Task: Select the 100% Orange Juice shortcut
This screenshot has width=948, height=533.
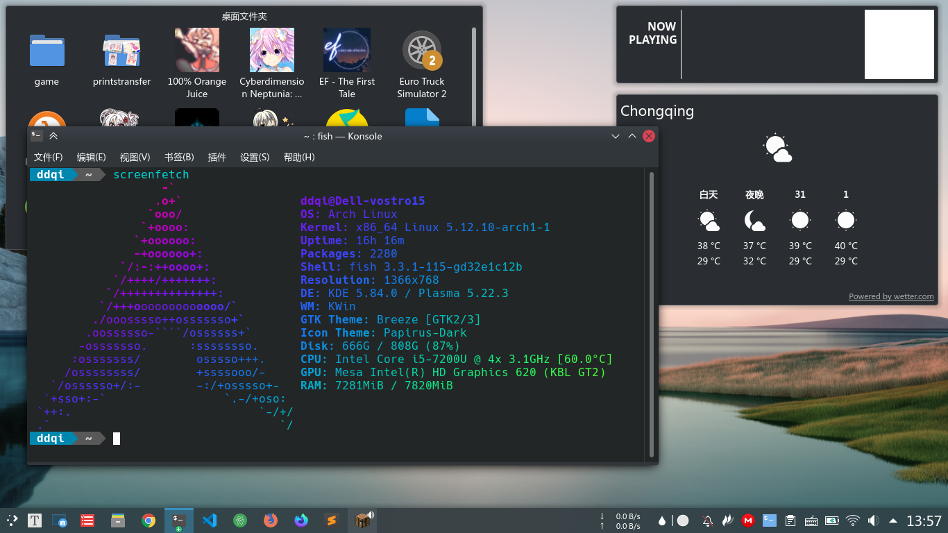Action: click(196, 64)
